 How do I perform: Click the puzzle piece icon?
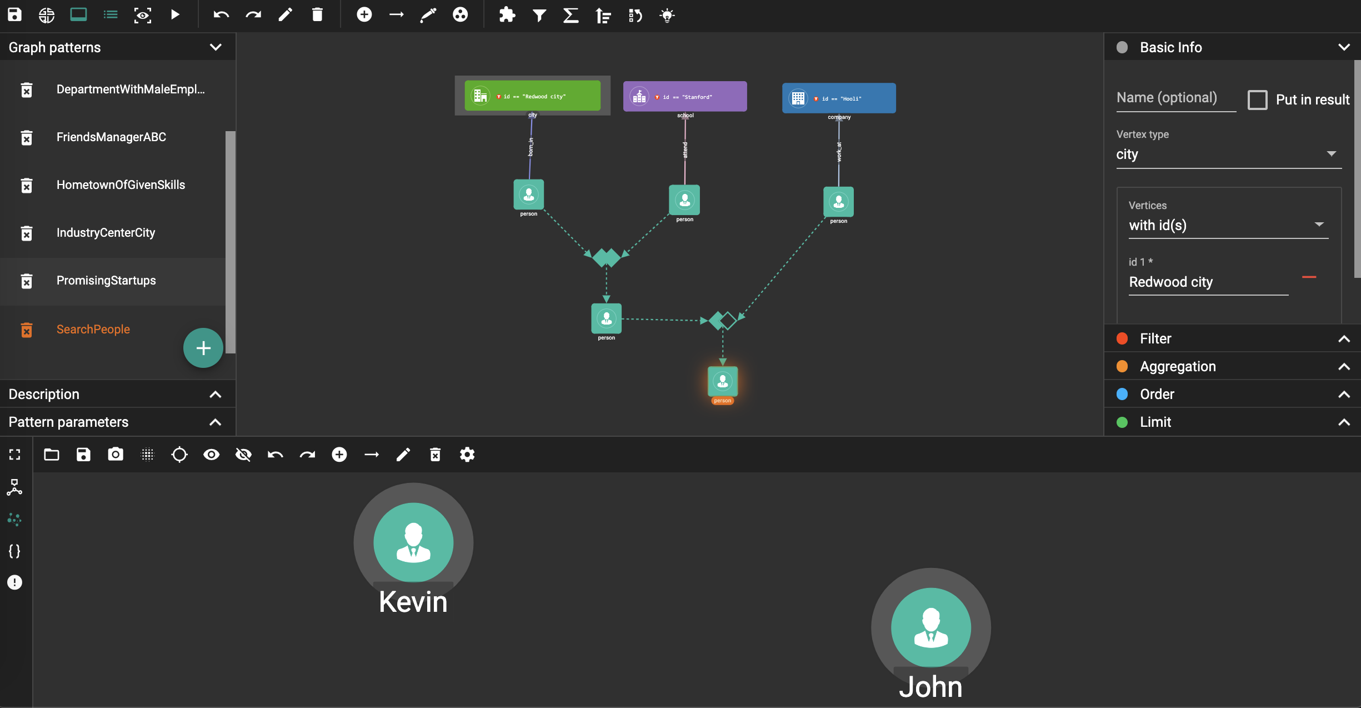(507, 15)
